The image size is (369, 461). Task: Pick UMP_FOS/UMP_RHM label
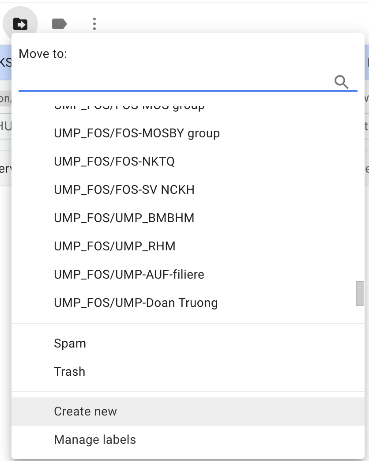click(115, 246)
